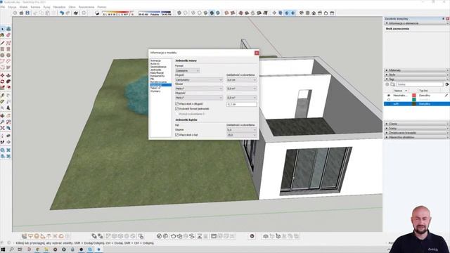Adjust the shadow date month slider

[x=118, y=13]
